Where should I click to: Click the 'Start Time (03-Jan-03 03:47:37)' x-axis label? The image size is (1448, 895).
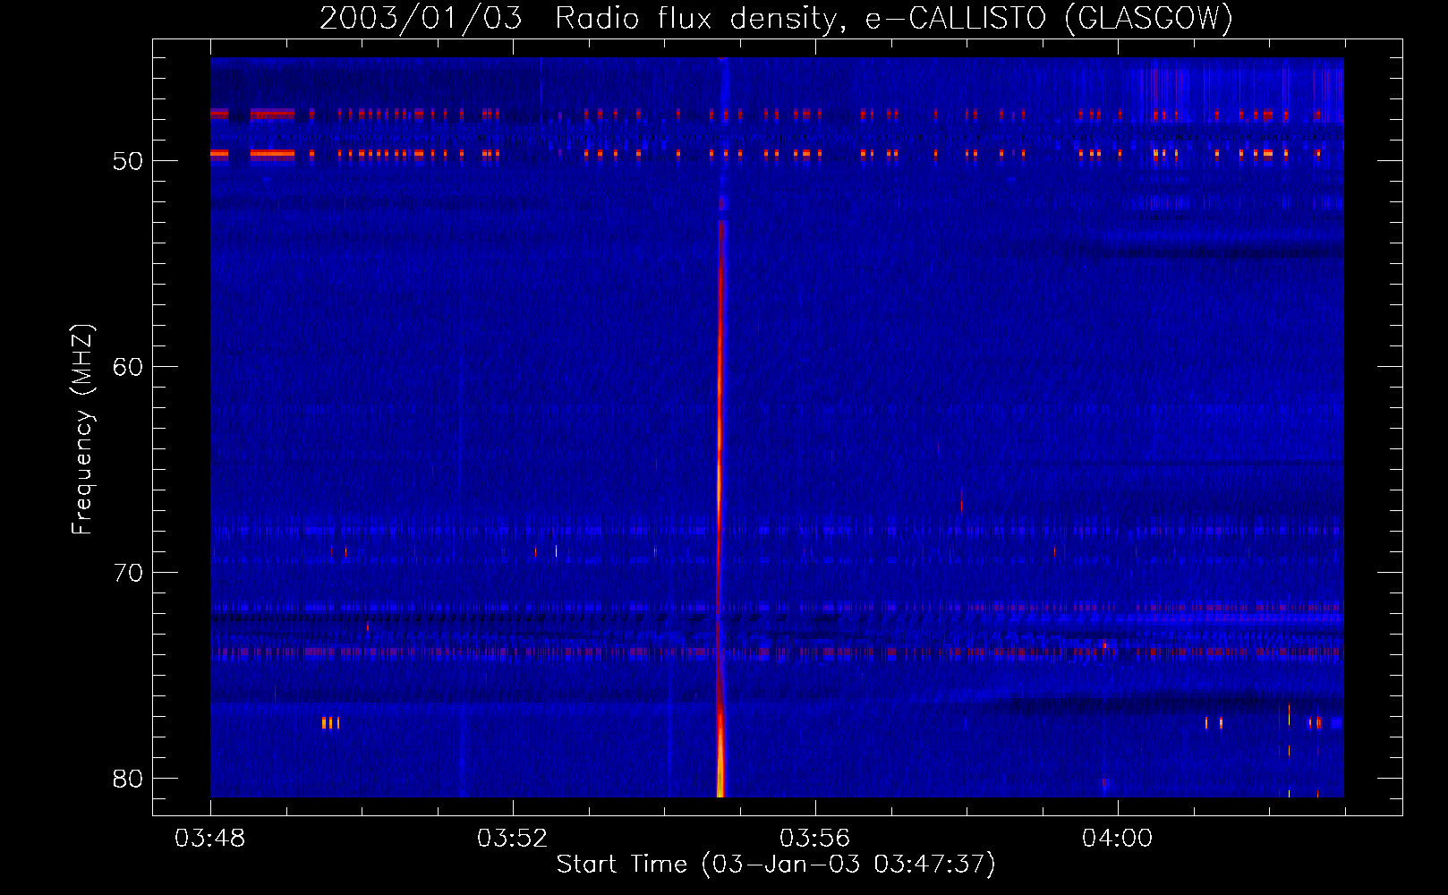click(776, 865)
